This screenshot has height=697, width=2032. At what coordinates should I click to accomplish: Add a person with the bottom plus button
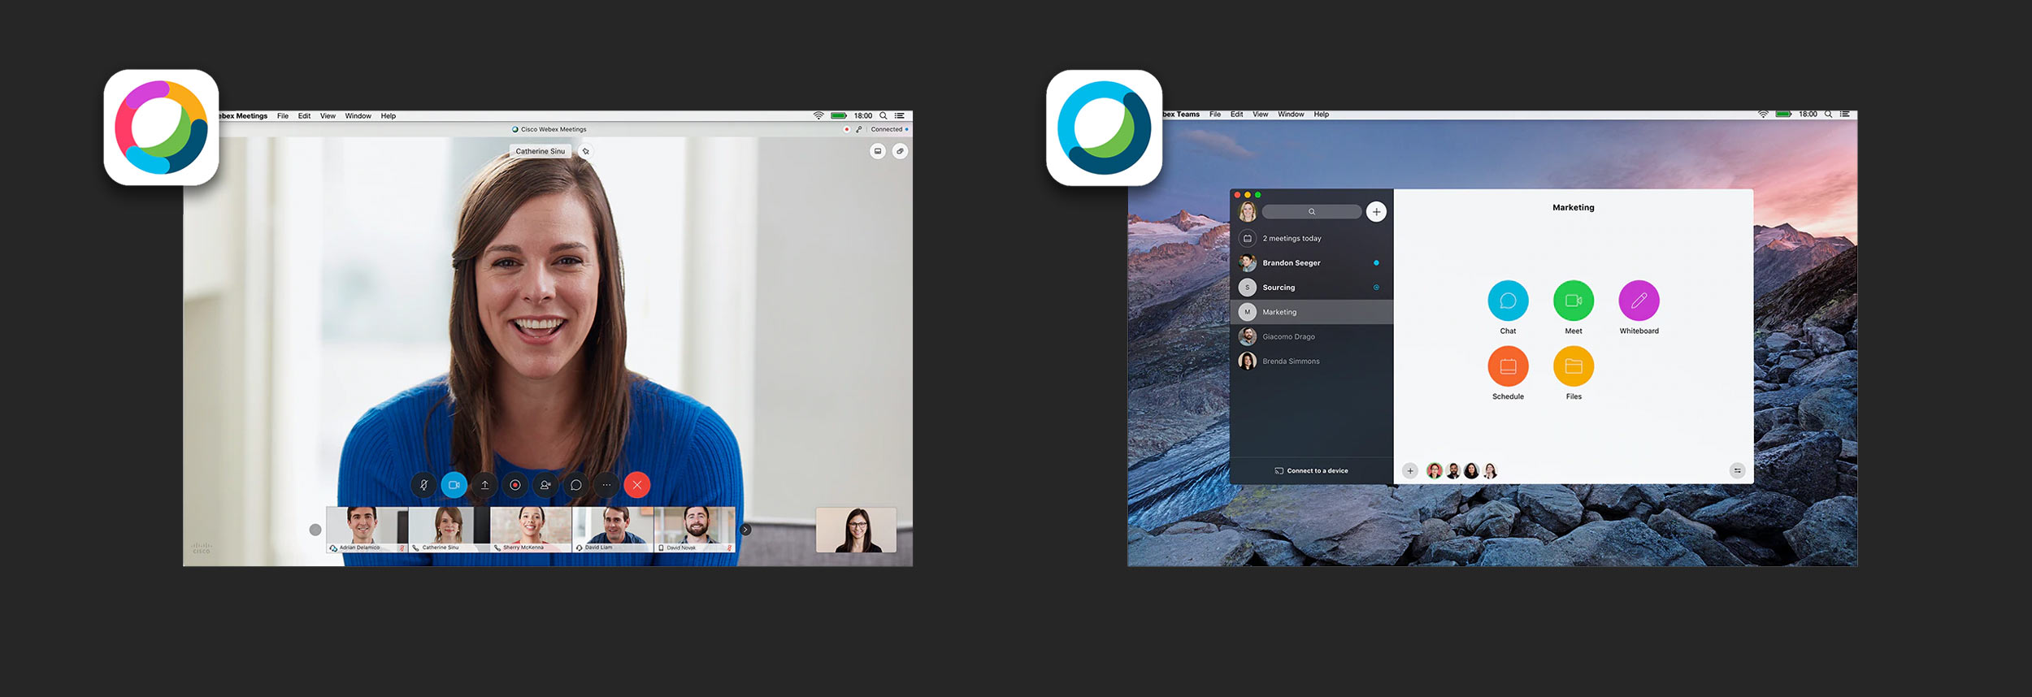tap(1410, 471)
